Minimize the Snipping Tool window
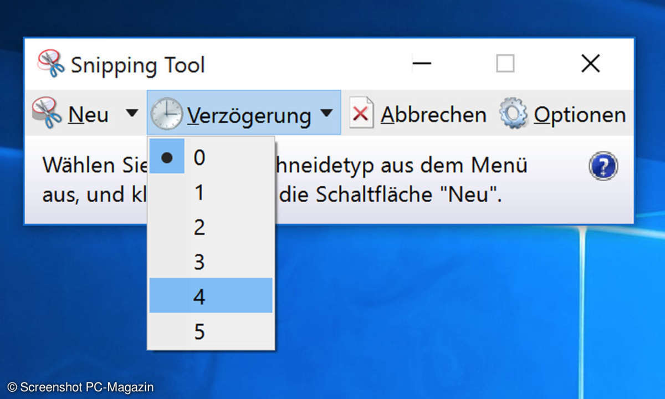 [x=422, y=64]
